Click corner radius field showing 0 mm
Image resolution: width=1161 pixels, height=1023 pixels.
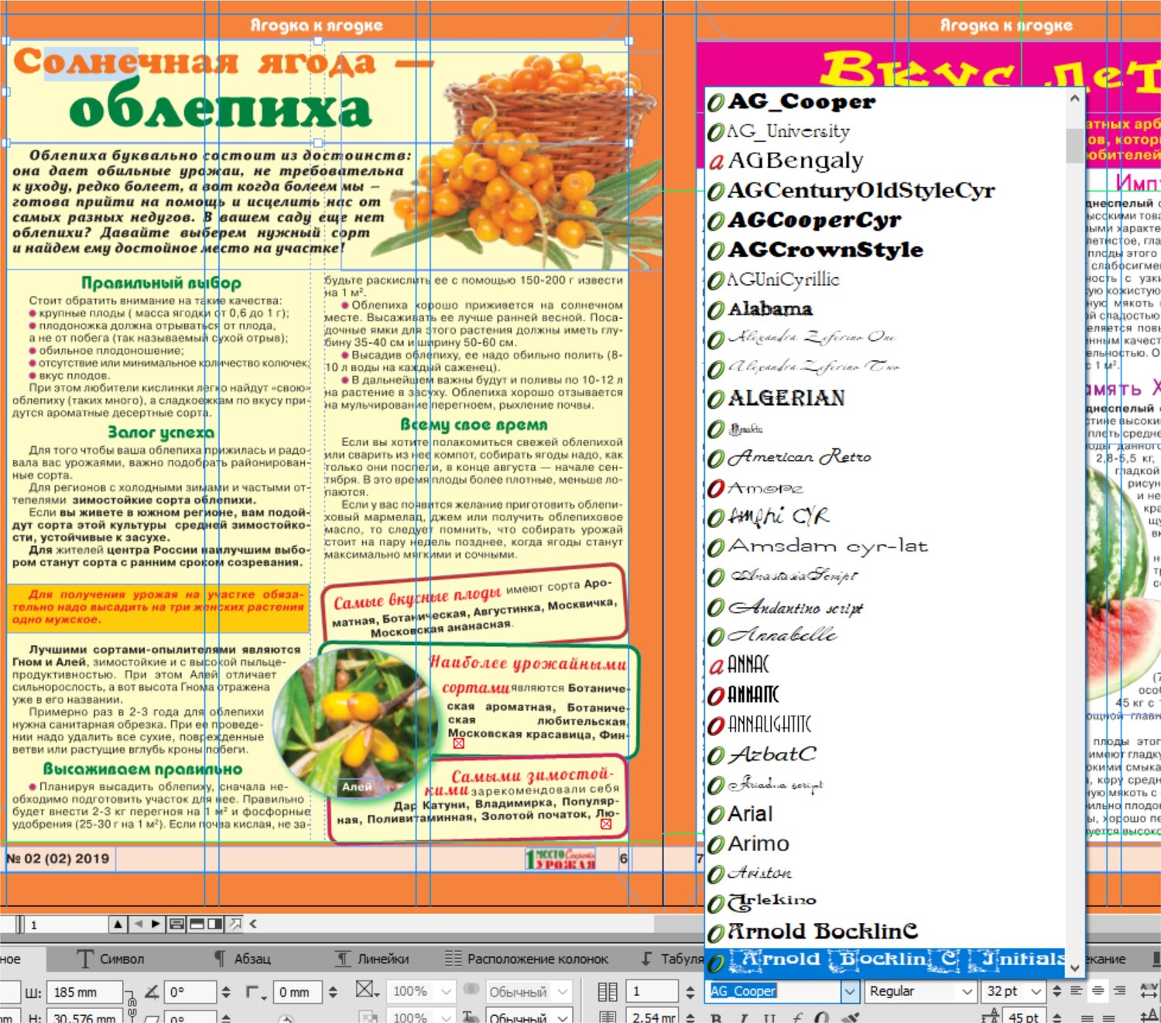(298, 992)
